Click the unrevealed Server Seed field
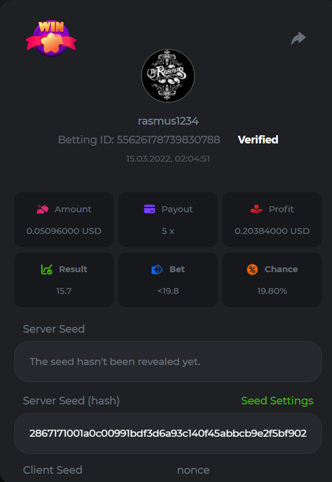Screen dimensions: 332x482 coord(168,361)
